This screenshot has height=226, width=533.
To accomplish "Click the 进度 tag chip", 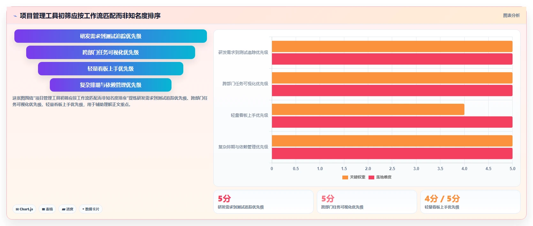I will point(67,209).
